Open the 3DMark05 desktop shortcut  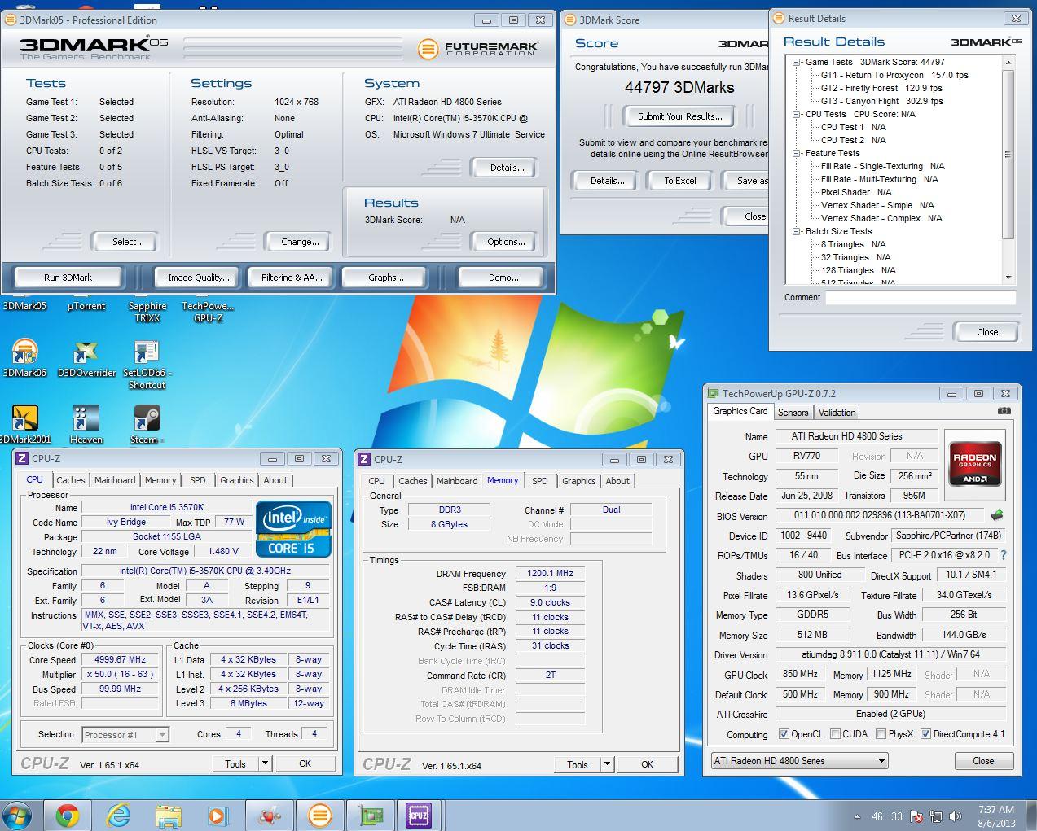(24, 306)
